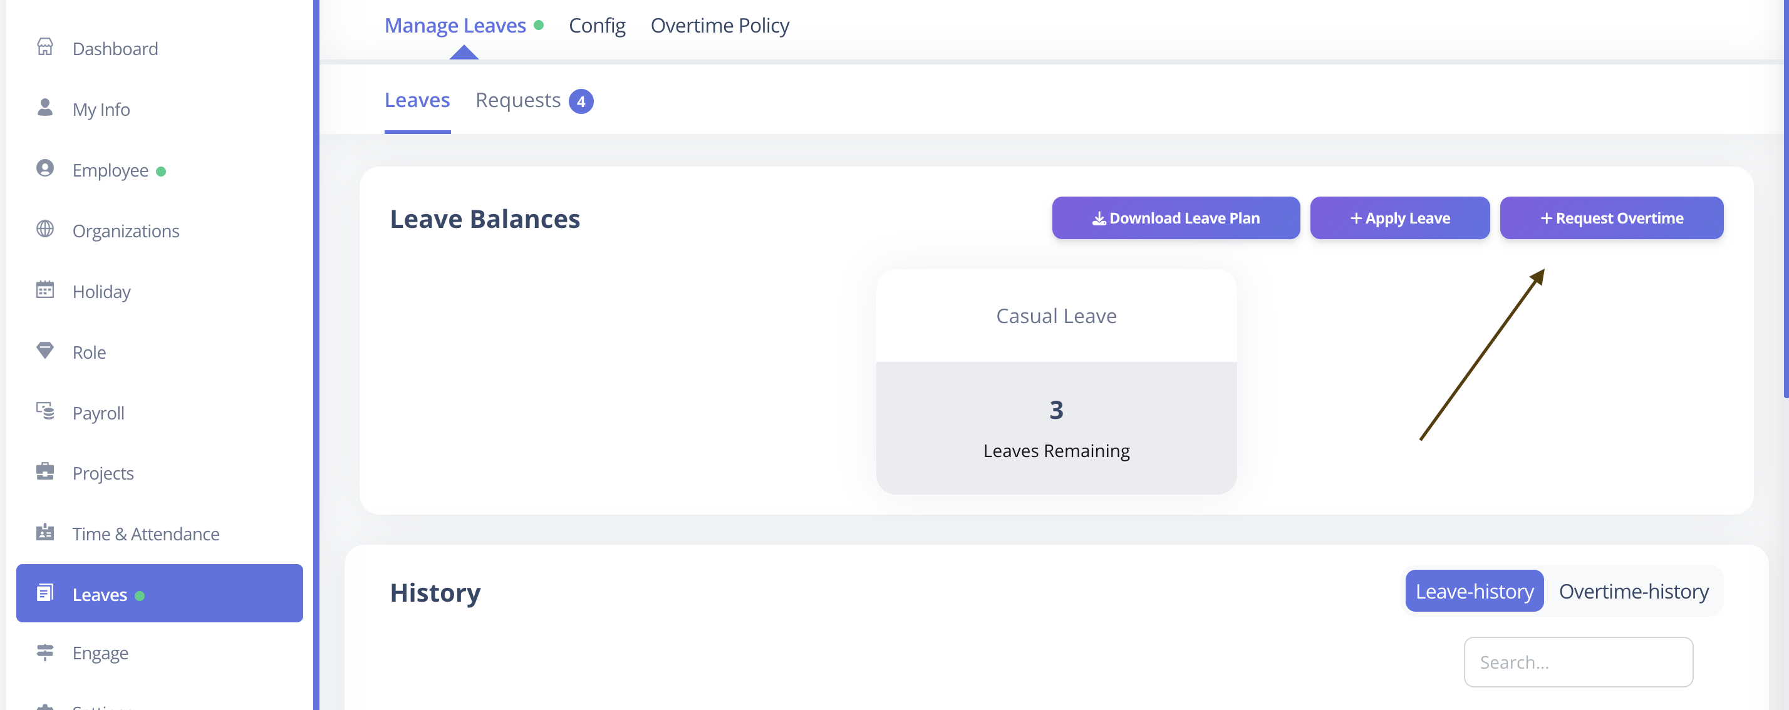Click the Leaves document icon in sidebar
Screen dimensions: 1789x710
pos(45,594)
